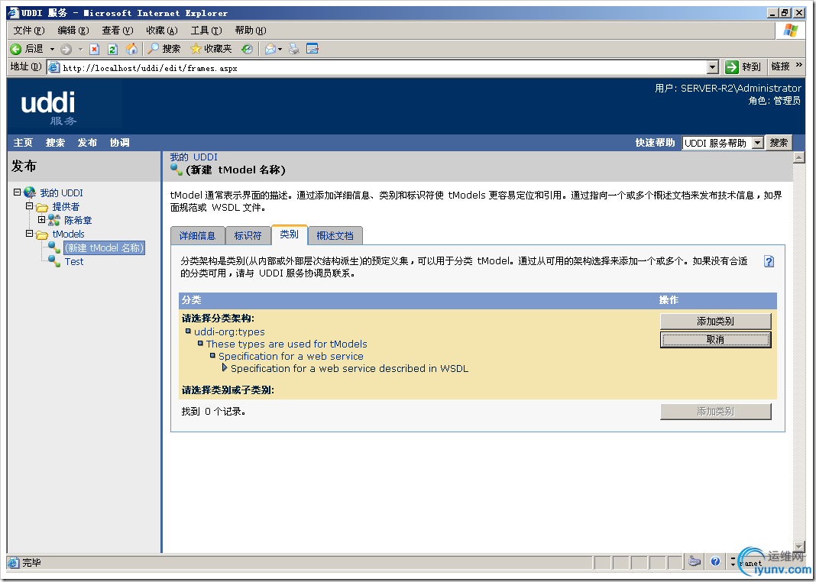Viewport: 816px width, 582px height.
Task: Go to the Home page icon
Action: (132, 49)
